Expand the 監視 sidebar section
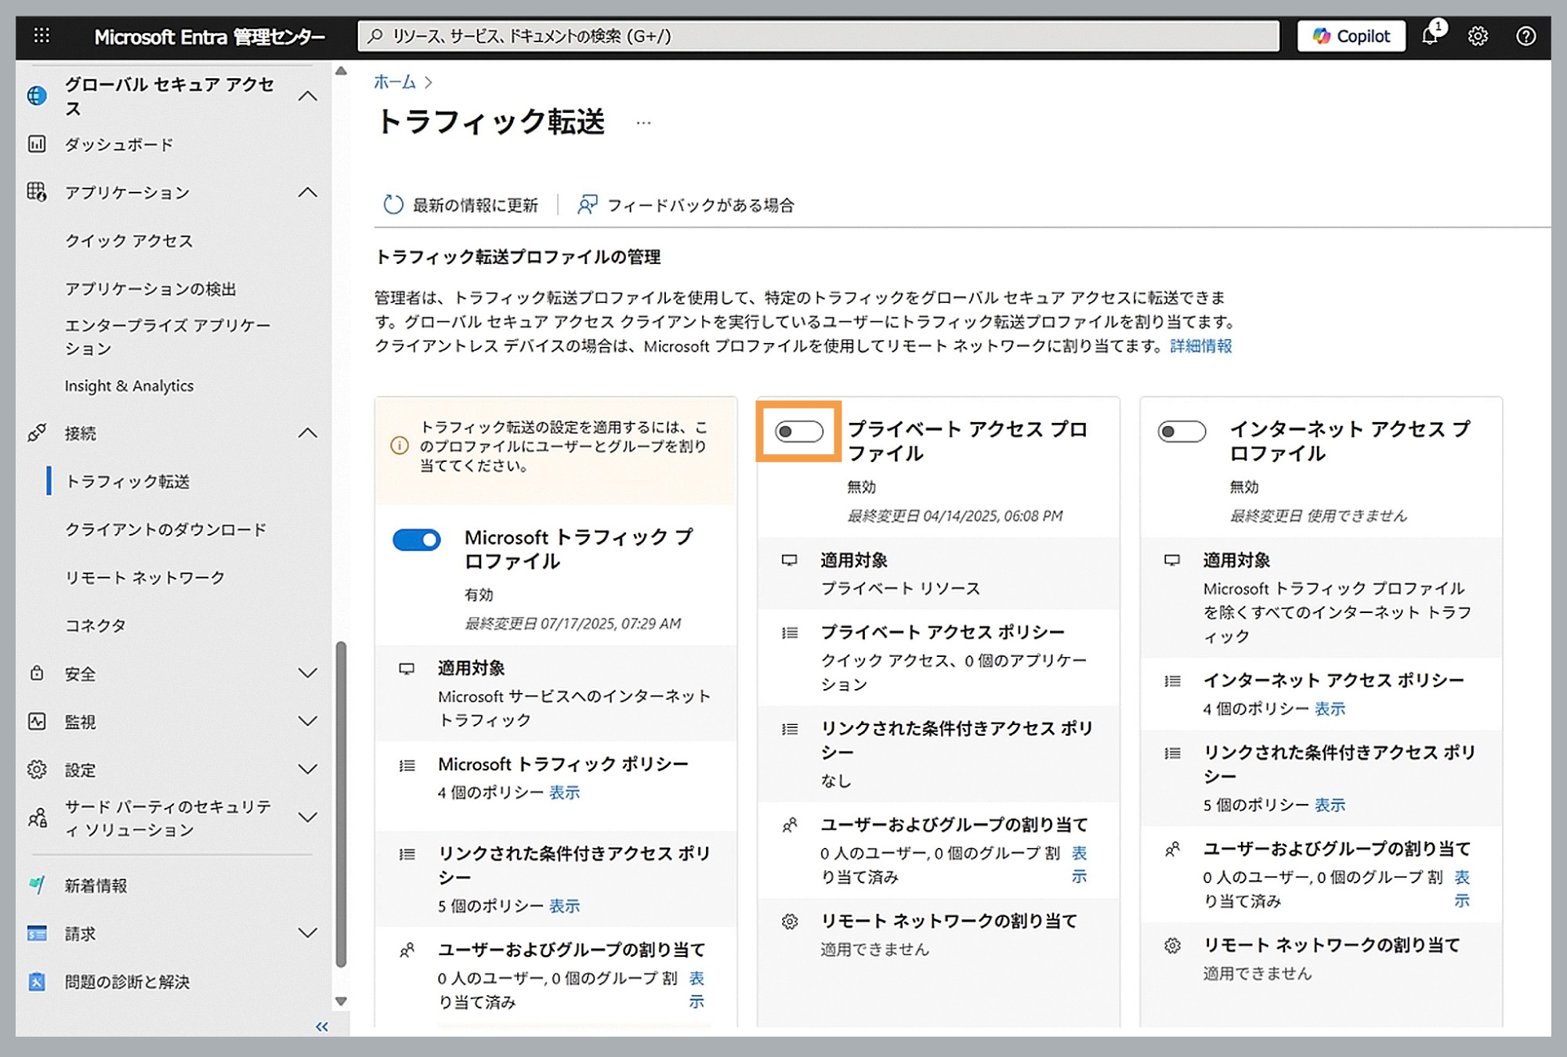This screenshot has width=1567, height=1057. [307, 722]
